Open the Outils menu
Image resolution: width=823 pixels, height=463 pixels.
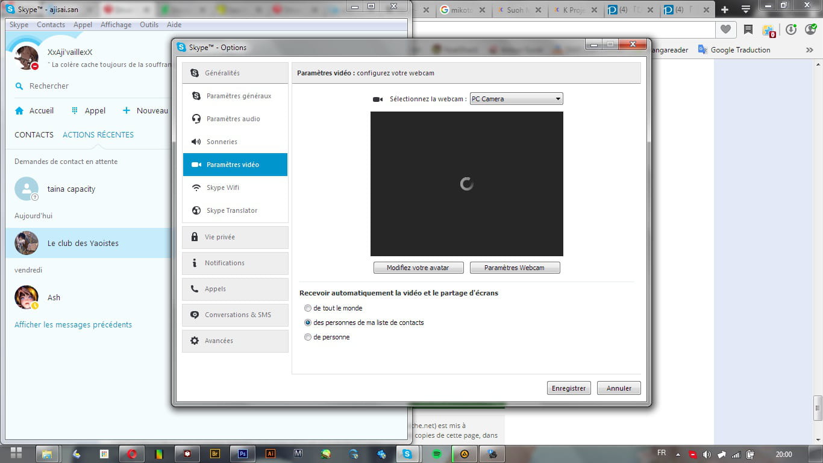149,25
